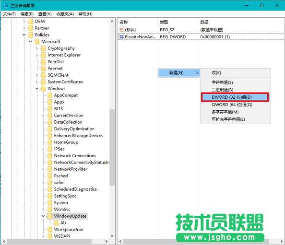Viewport: 285px width, 245px height.
Task: Collapse the Microsoft tree node
Action: point(30,42)
